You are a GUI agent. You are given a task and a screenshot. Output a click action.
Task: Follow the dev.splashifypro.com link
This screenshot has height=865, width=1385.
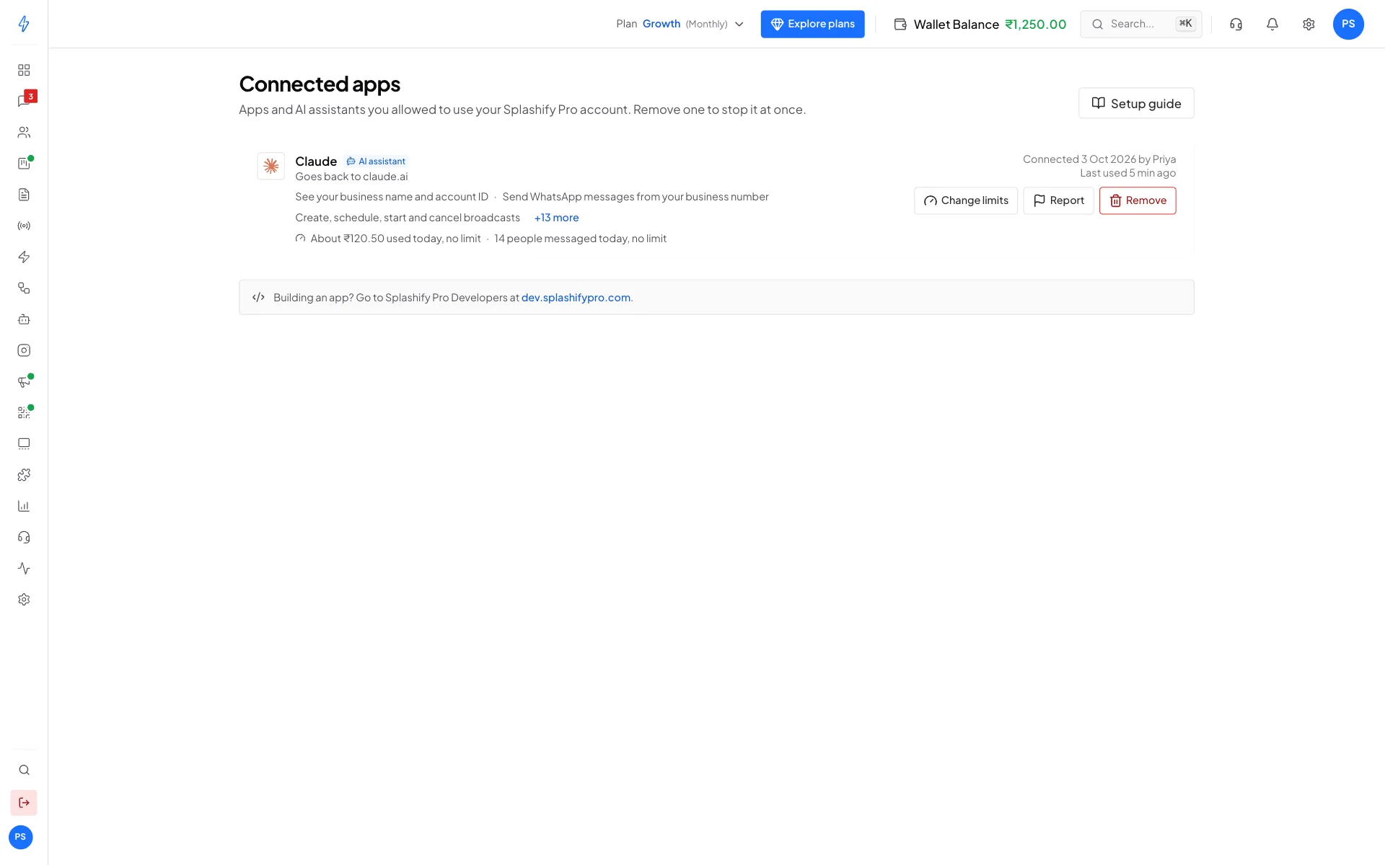576,298
